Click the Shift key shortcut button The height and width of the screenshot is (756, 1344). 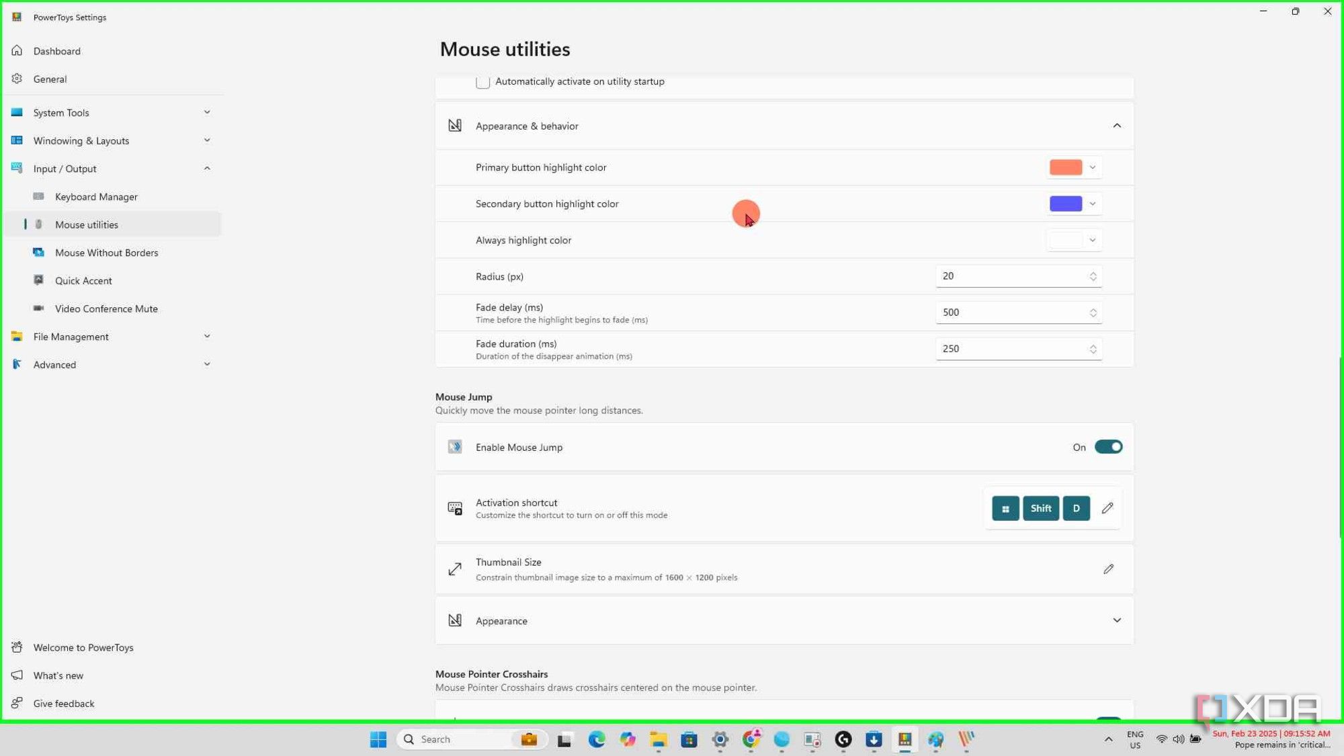coord(1041,509)
